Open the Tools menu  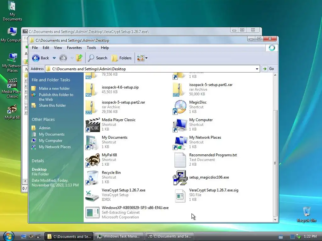pyautogui.click(x=92, y=48)
